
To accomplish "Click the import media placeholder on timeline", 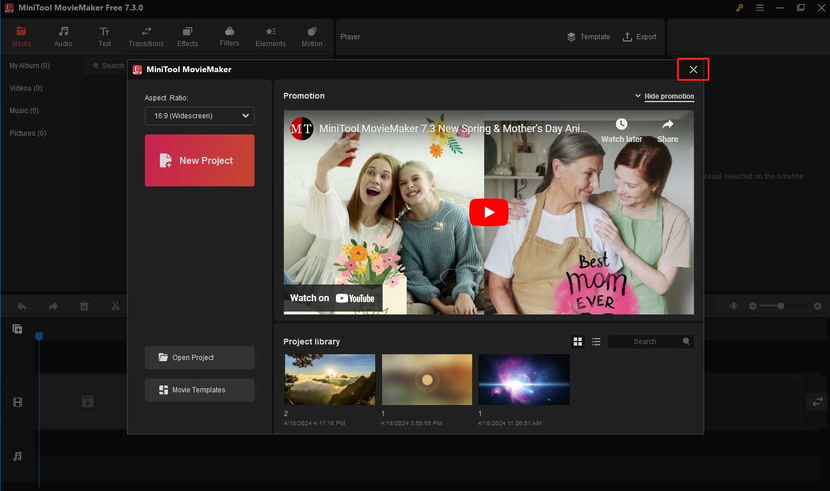I will tap(88, 402).
